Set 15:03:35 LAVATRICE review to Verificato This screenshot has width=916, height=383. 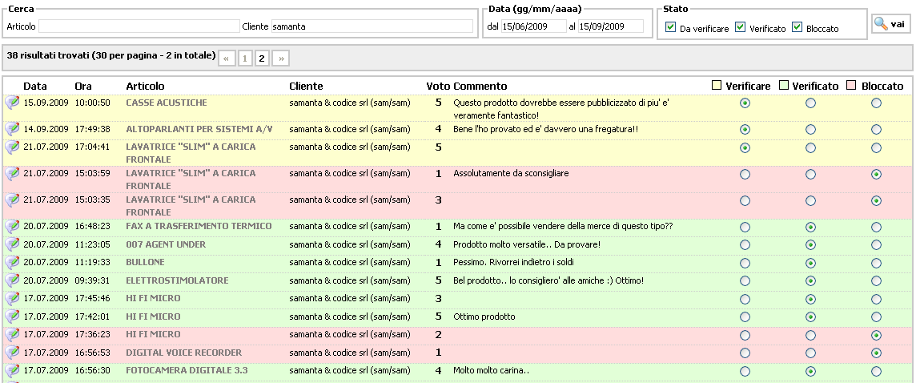(x=810, y=200)
